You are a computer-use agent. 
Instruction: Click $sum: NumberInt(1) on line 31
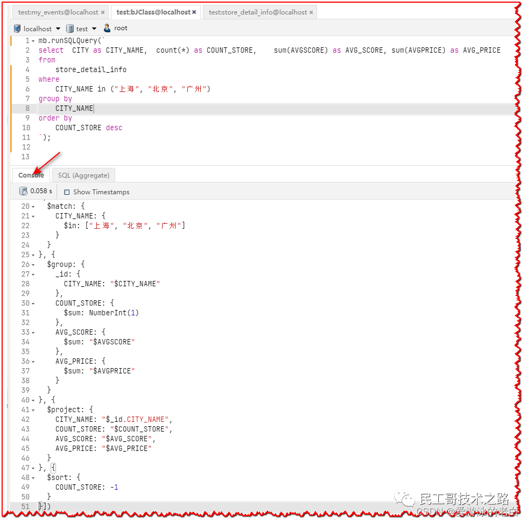(x=101, y=313)
